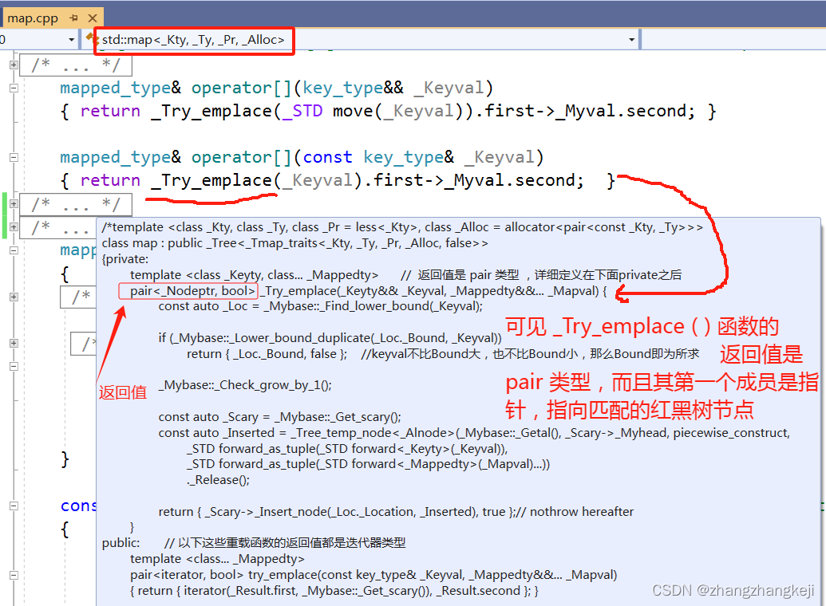Switch to the map.cpp editor tab
The width and height of the screenshot is (826, 606).
[x=33, y=18]
